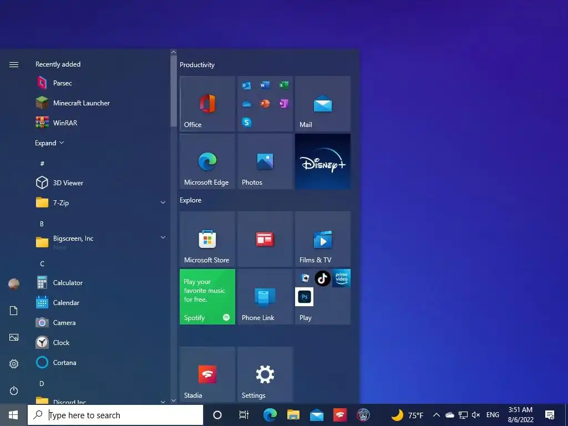
Task: Open the notification center icon
Action: coord(550,415)
